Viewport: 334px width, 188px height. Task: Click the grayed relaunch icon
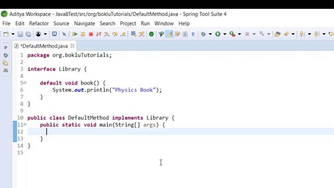pos(261,34)
